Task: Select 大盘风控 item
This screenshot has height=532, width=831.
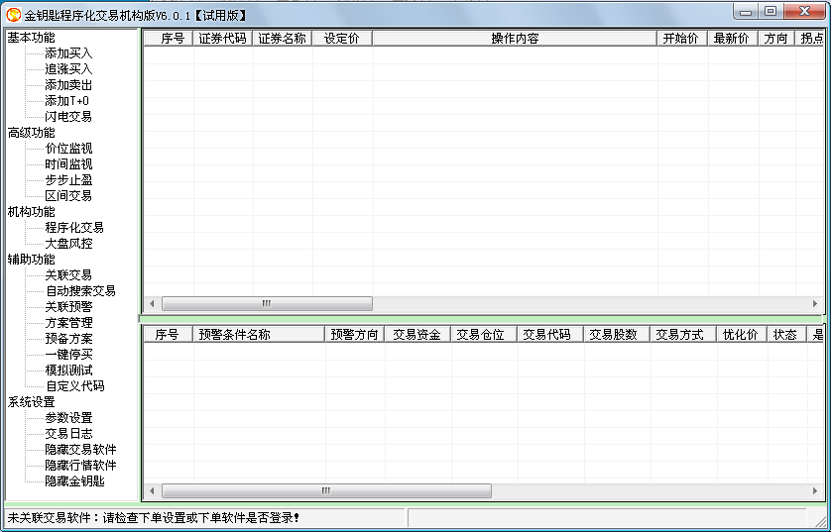Action: click(68, 244)
